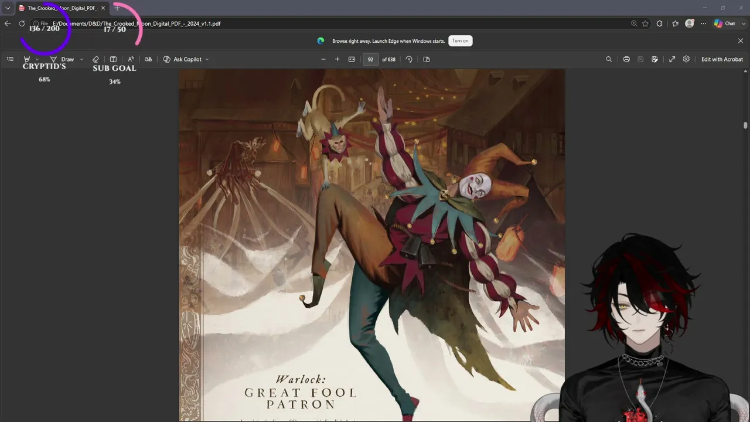Click the Save As icon
This screenshot has width=750, height=422.
pyautogui.click(x=654, y=59)
